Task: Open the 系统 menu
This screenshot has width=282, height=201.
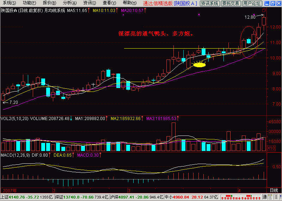Action: 9,3
